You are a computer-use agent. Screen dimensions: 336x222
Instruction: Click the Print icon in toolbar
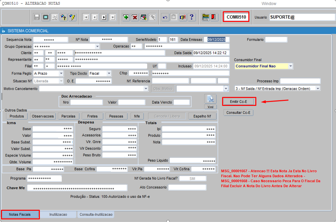click(x=54, y=17)
